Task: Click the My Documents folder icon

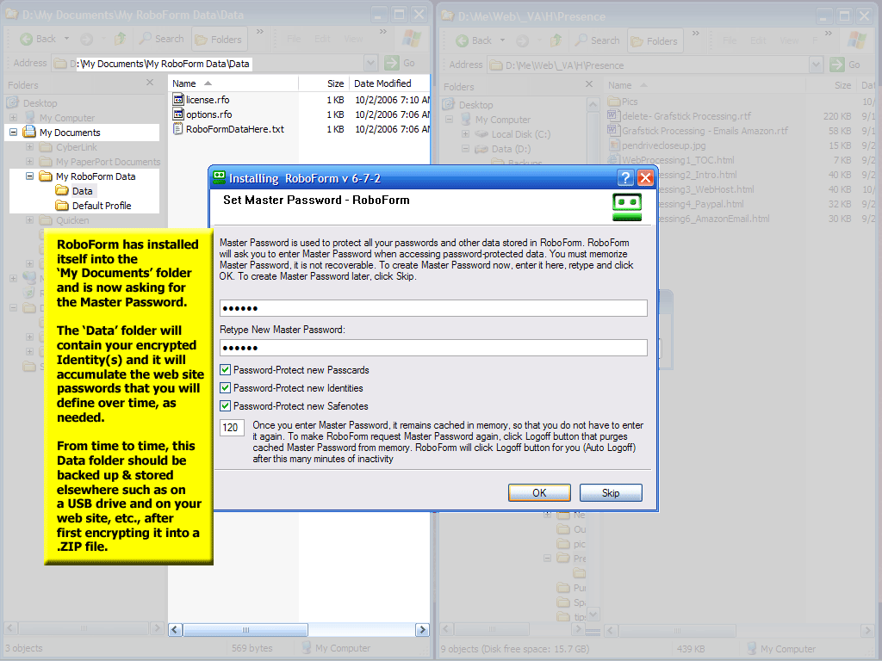Action: tap(29, 133)
